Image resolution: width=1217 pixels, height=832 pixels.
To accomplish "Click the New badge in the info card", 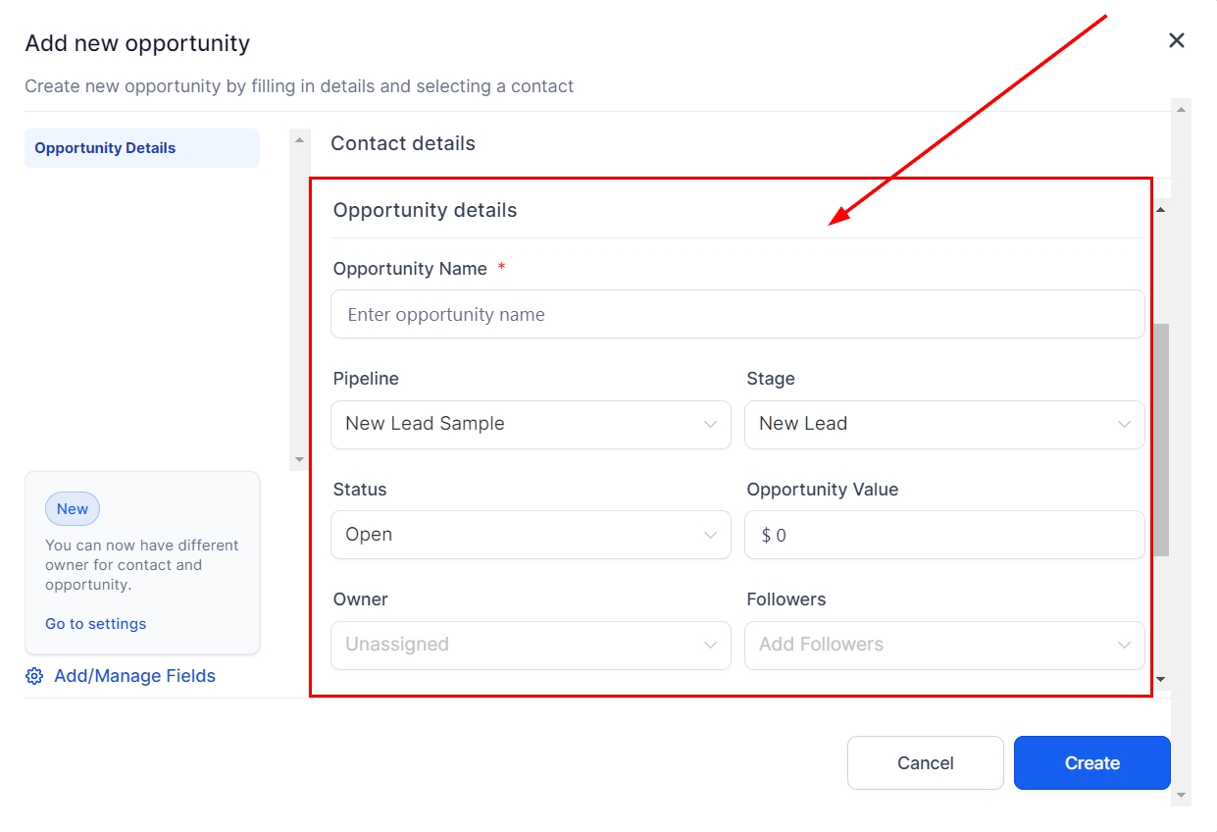I will tap(73, 509).
